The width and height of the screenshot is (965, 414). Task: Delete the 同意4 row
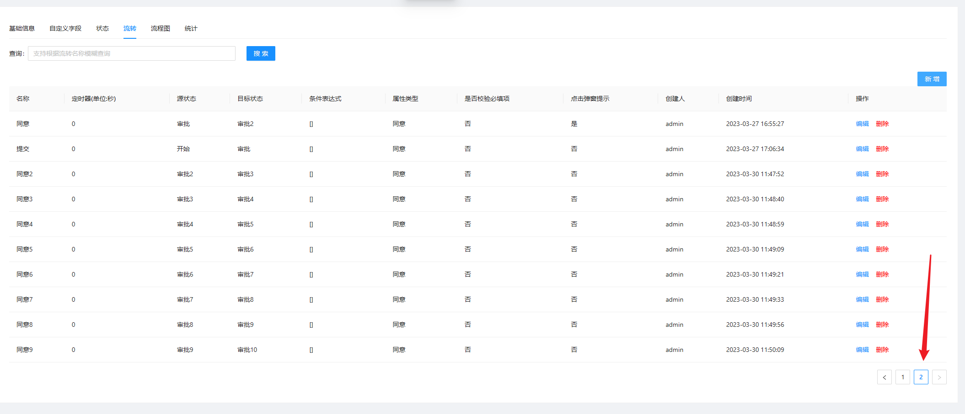tap(882, 224)
